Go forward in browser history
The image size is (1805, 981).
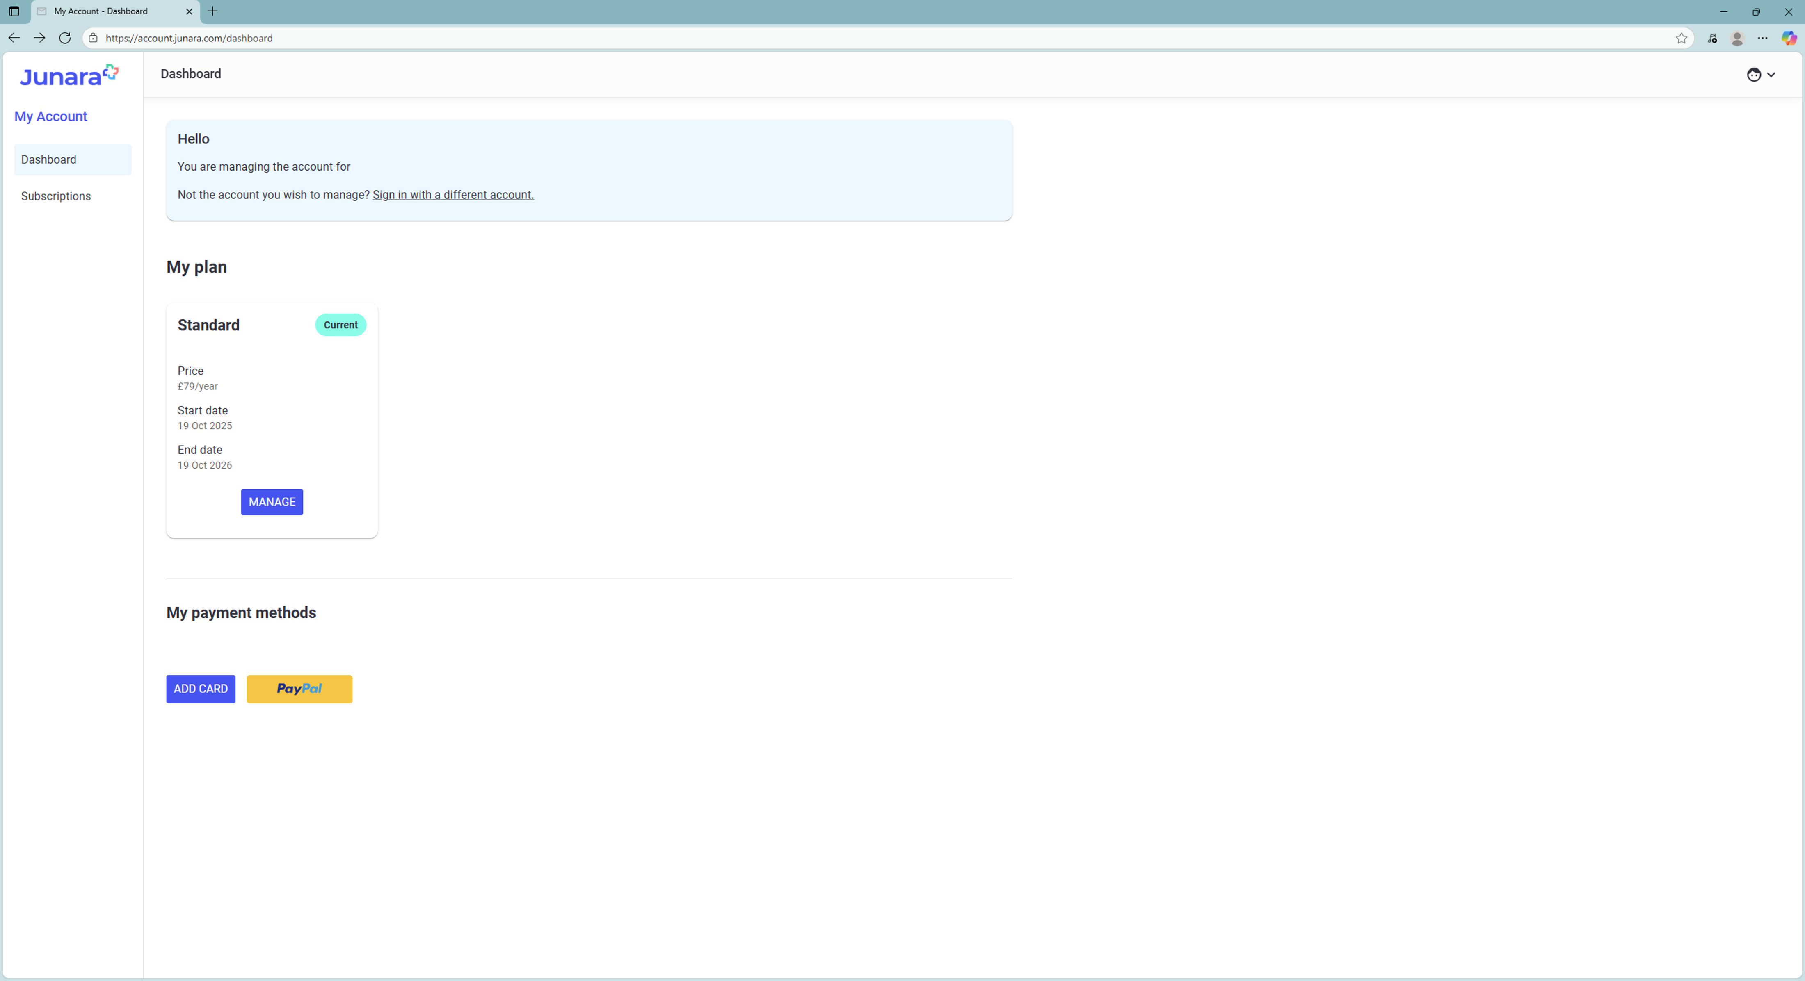coord(39,38)
